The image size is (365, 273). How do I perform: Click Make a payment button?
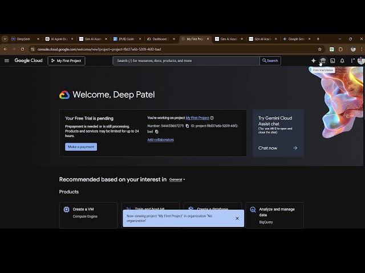81,147
